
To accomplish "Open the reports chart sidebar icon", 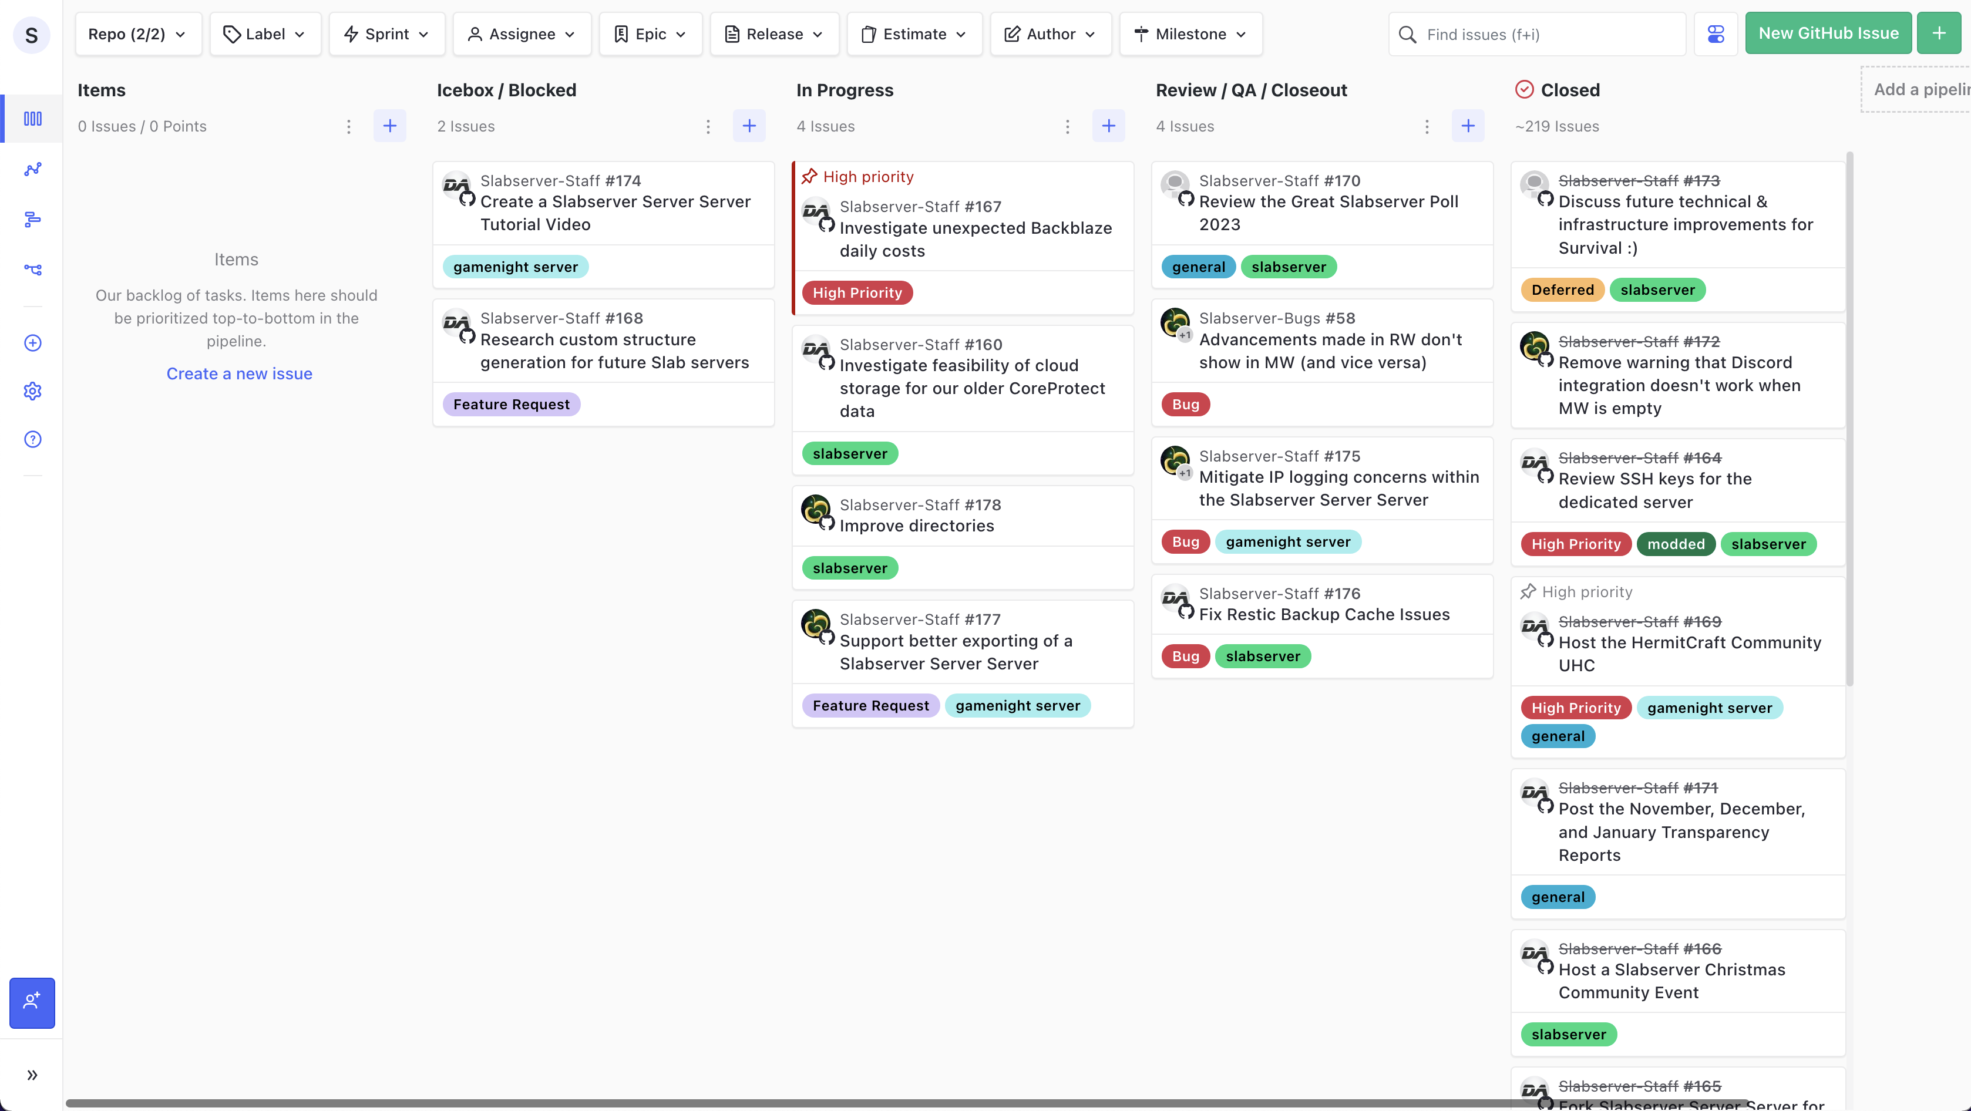I will coord(32,169).
